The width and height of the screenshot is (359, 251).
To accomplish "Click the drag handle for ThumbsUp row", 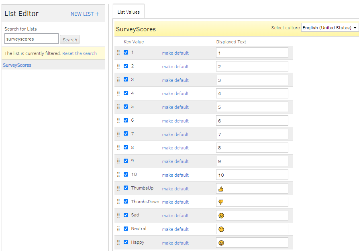I will pyautogui.click(x=118, y=188).
